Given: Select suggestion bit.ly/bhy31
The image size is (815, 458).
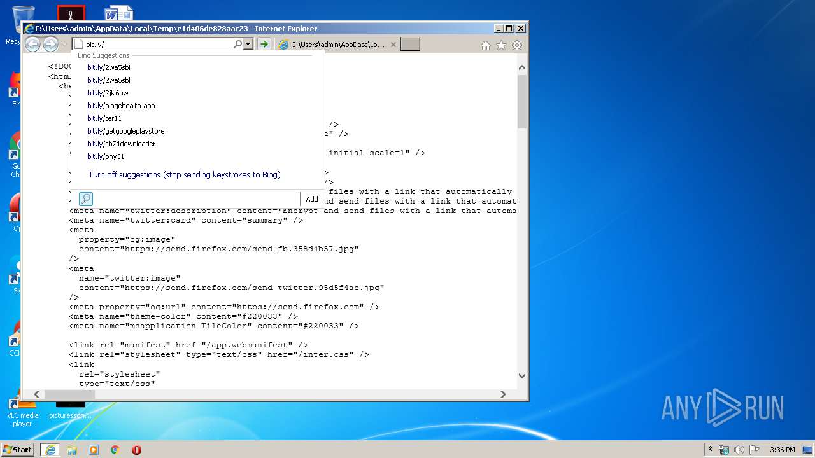Looking at the screenshot, I should (106, 156).
